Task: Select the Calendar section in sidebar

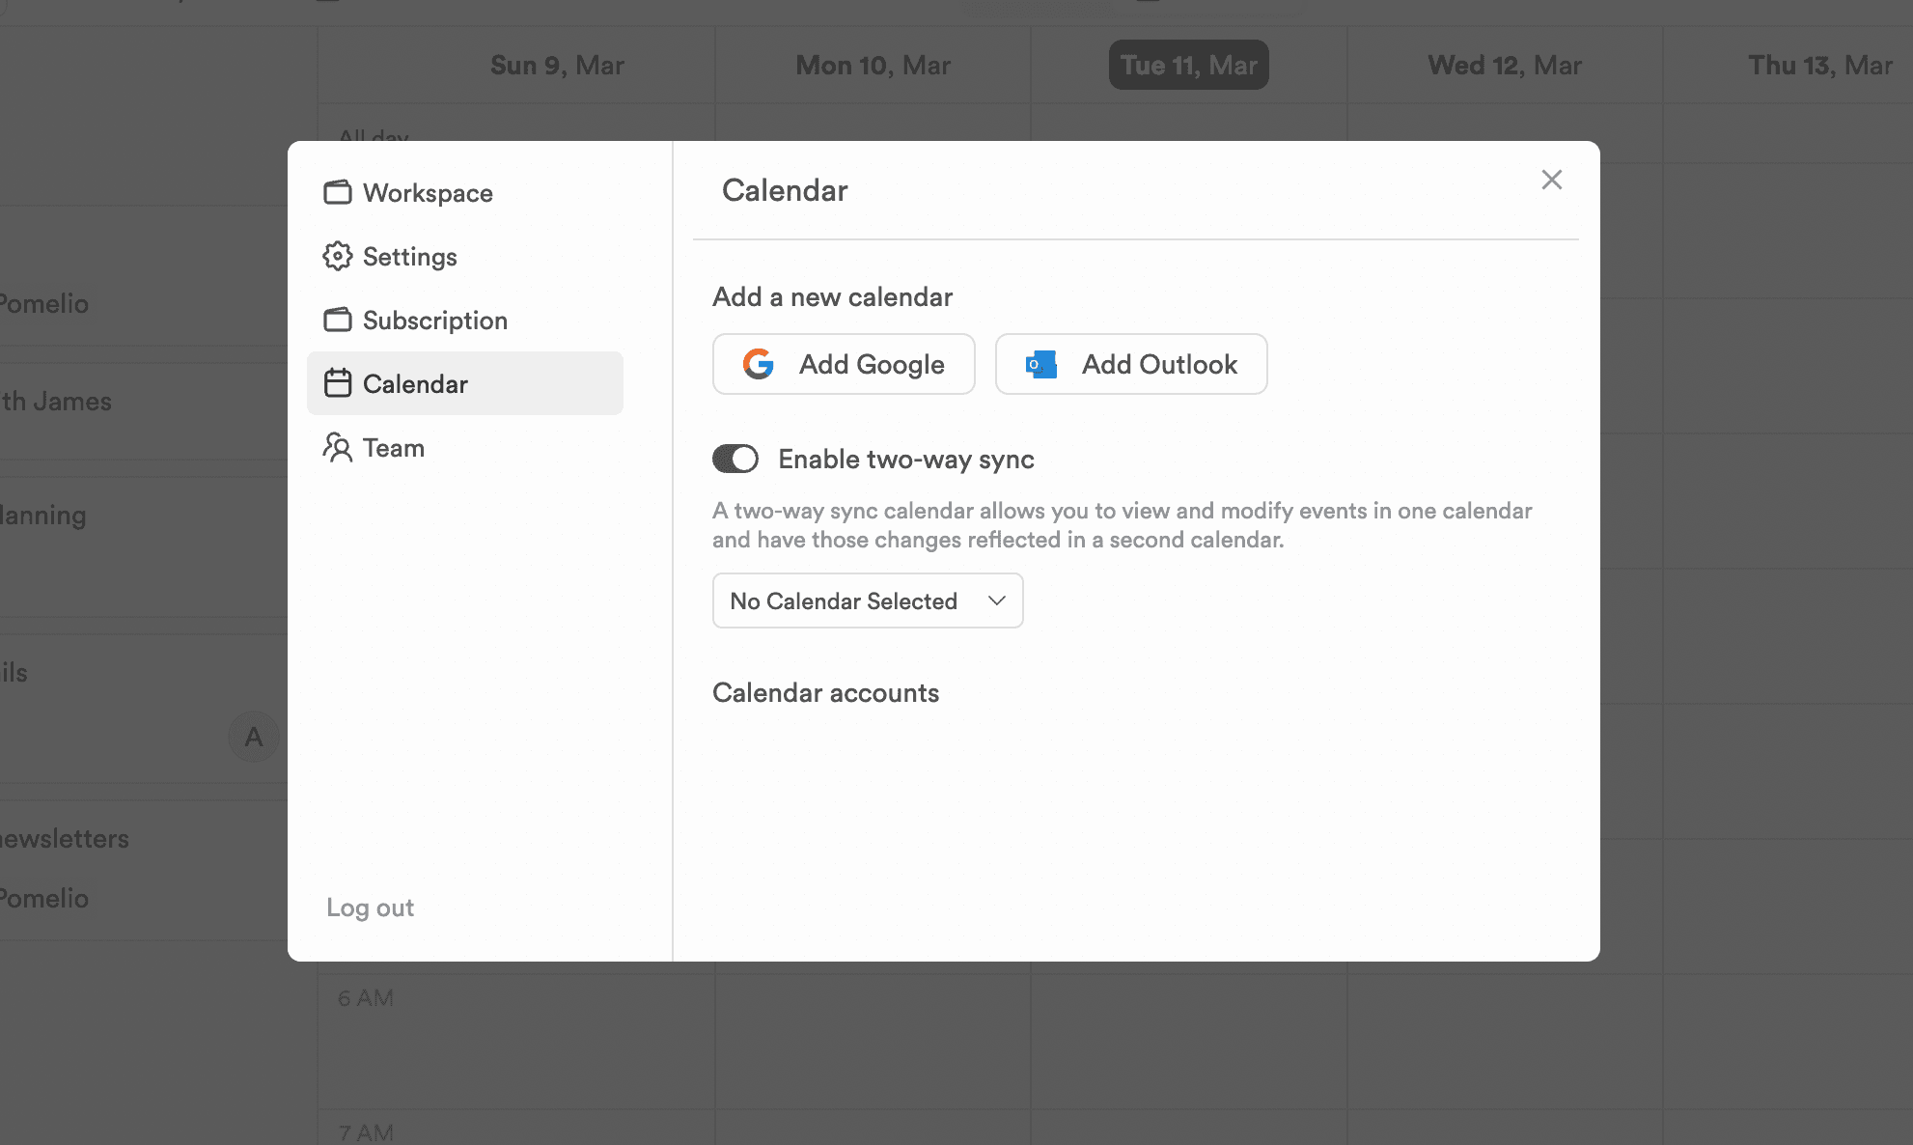Action: (x=465, y=383)
